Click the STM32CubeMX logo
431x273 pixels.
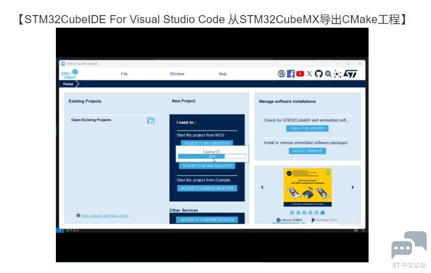pos(69,74)
